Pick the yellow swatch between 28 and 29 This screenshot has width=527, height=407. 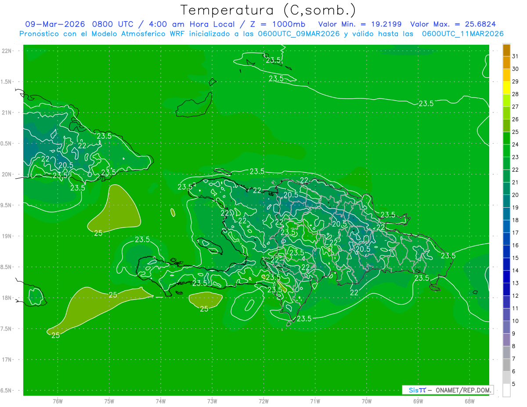point(506,88)
